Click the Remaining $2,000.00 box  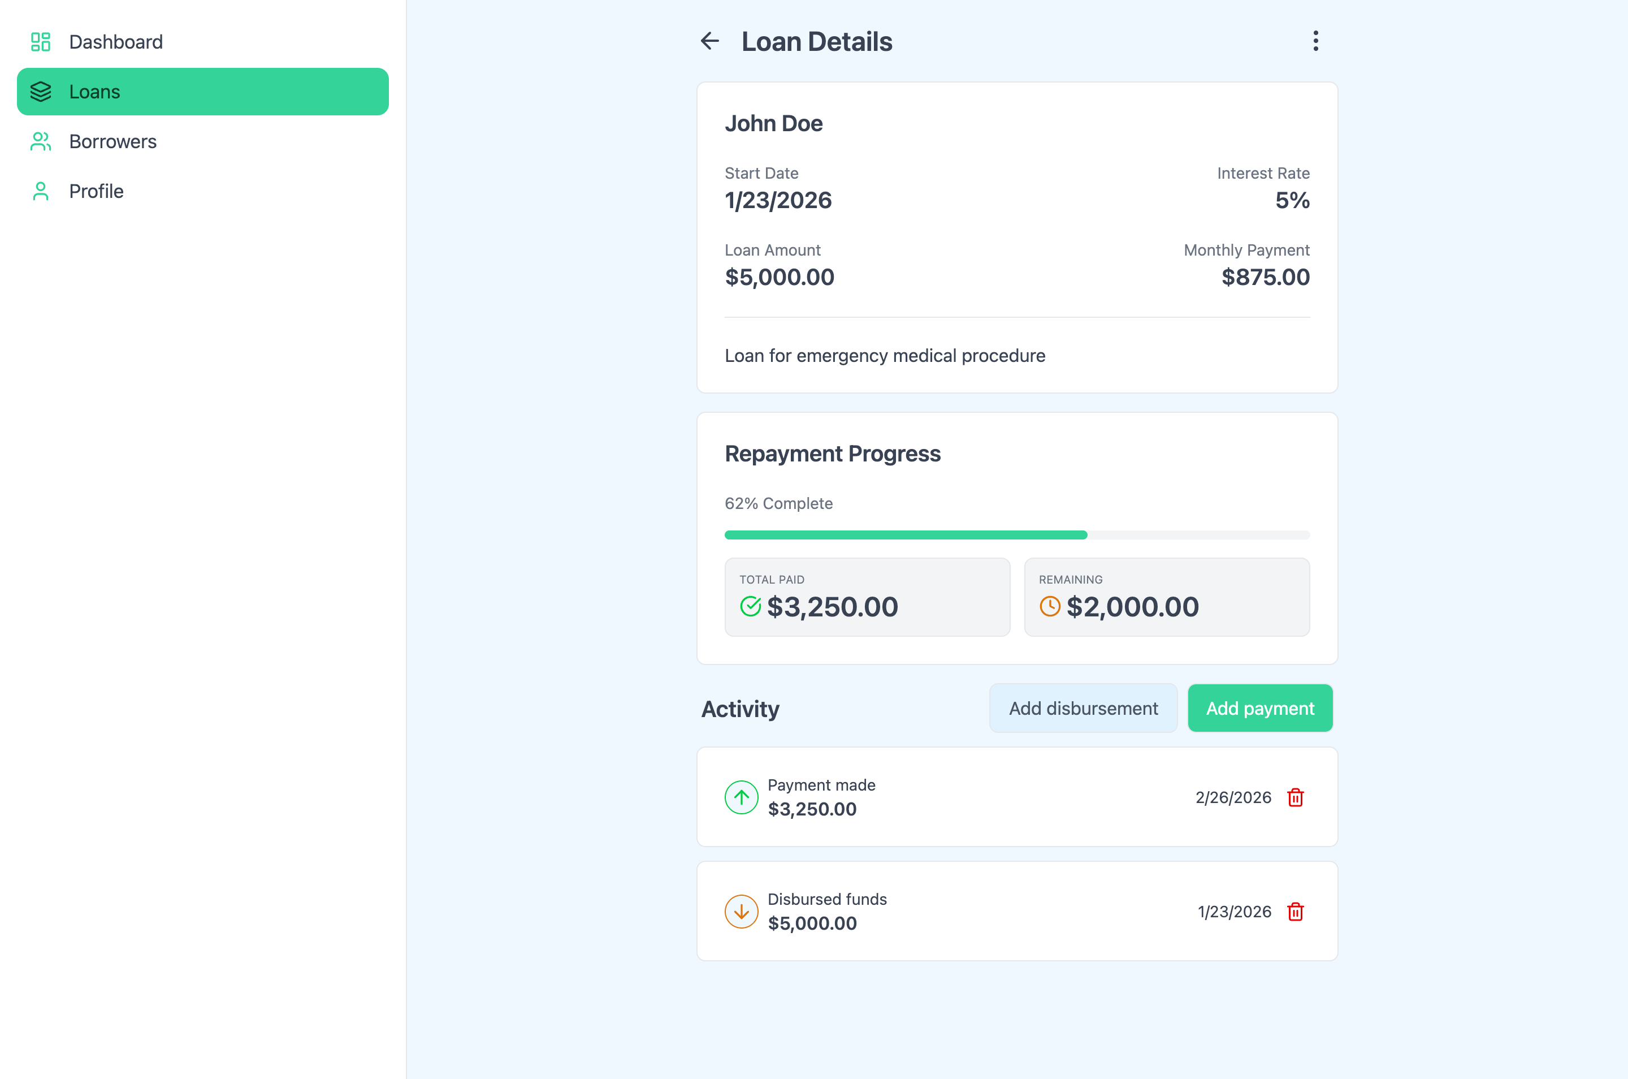click(x=1167, y=597)
